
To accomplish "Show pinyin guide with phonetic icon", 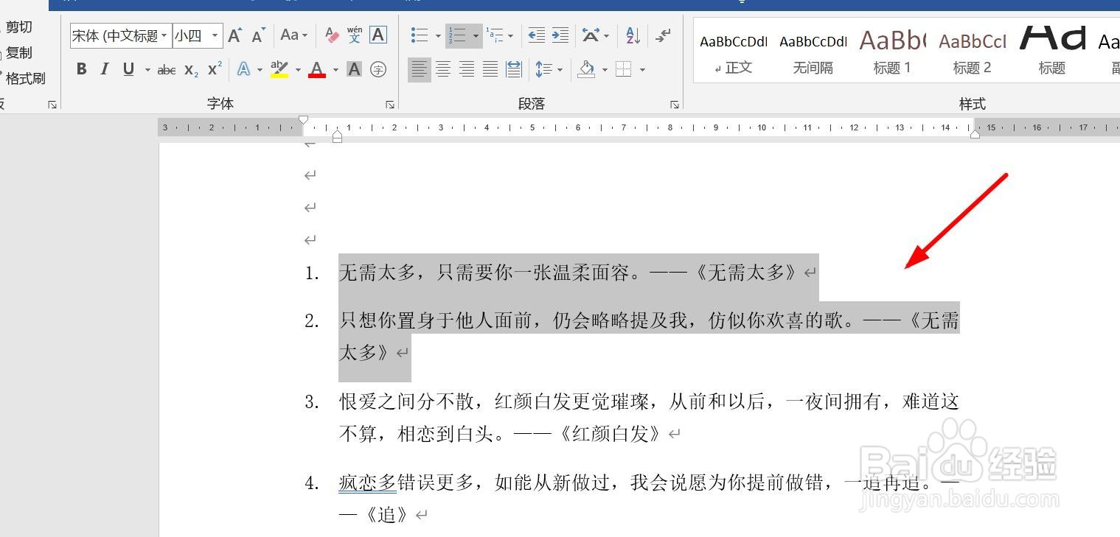I will (x=355, y=35).
